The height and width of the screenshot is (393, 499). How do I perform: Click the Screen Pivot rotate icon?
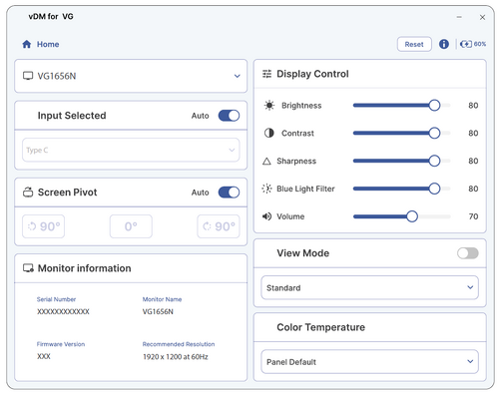coord(28,193)
